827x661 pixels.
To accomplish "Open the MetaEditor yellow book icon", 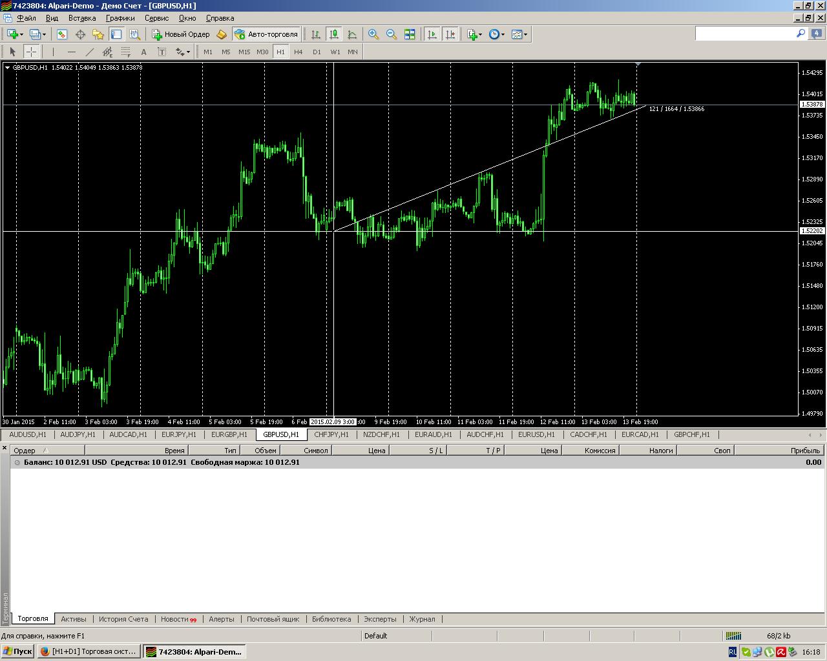I will pos(222,34).
